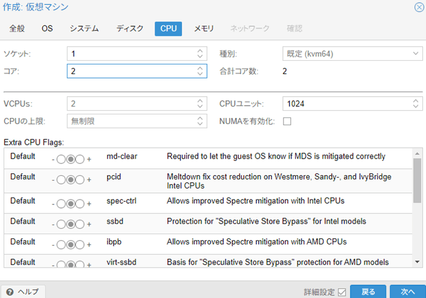The height and width of the screenshot is (298, 426).
Task: Click scroll down arrow of flags list
Action: coord(417,262)
